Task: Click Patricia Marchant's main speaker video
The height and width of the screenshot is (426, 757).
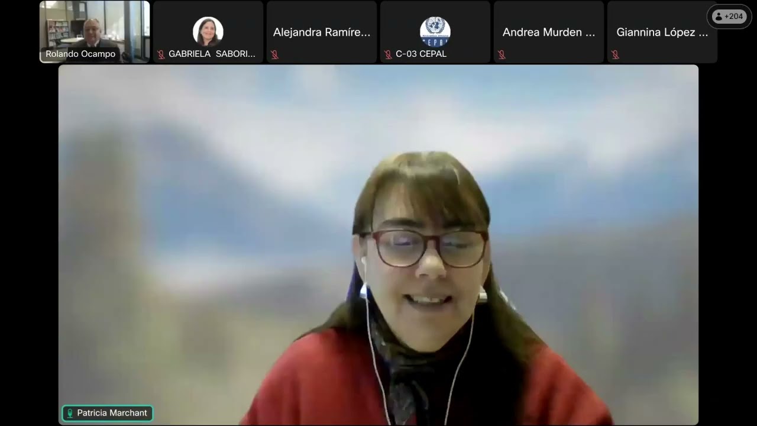Action: click(378, 245)
